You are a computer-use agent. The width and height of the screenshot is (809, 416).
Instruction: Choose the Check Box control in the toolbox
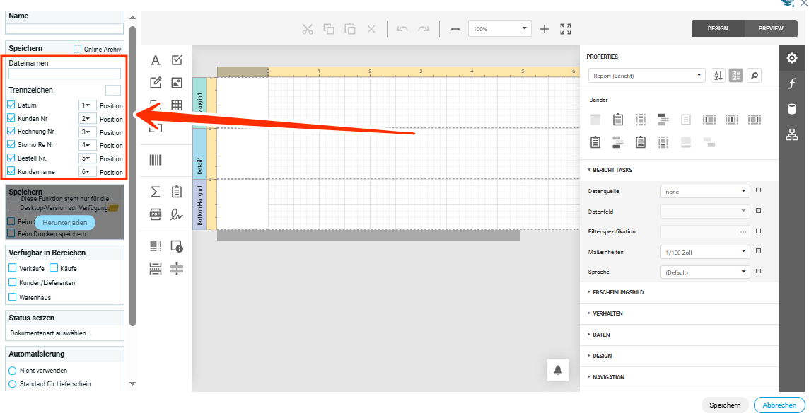[x=177, y=60]
